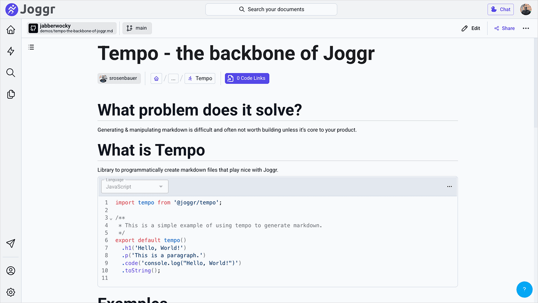Open the main branch selector
The width and height of the screenshot is (538, 303).
pyautogui.click(x=137, y=28)
